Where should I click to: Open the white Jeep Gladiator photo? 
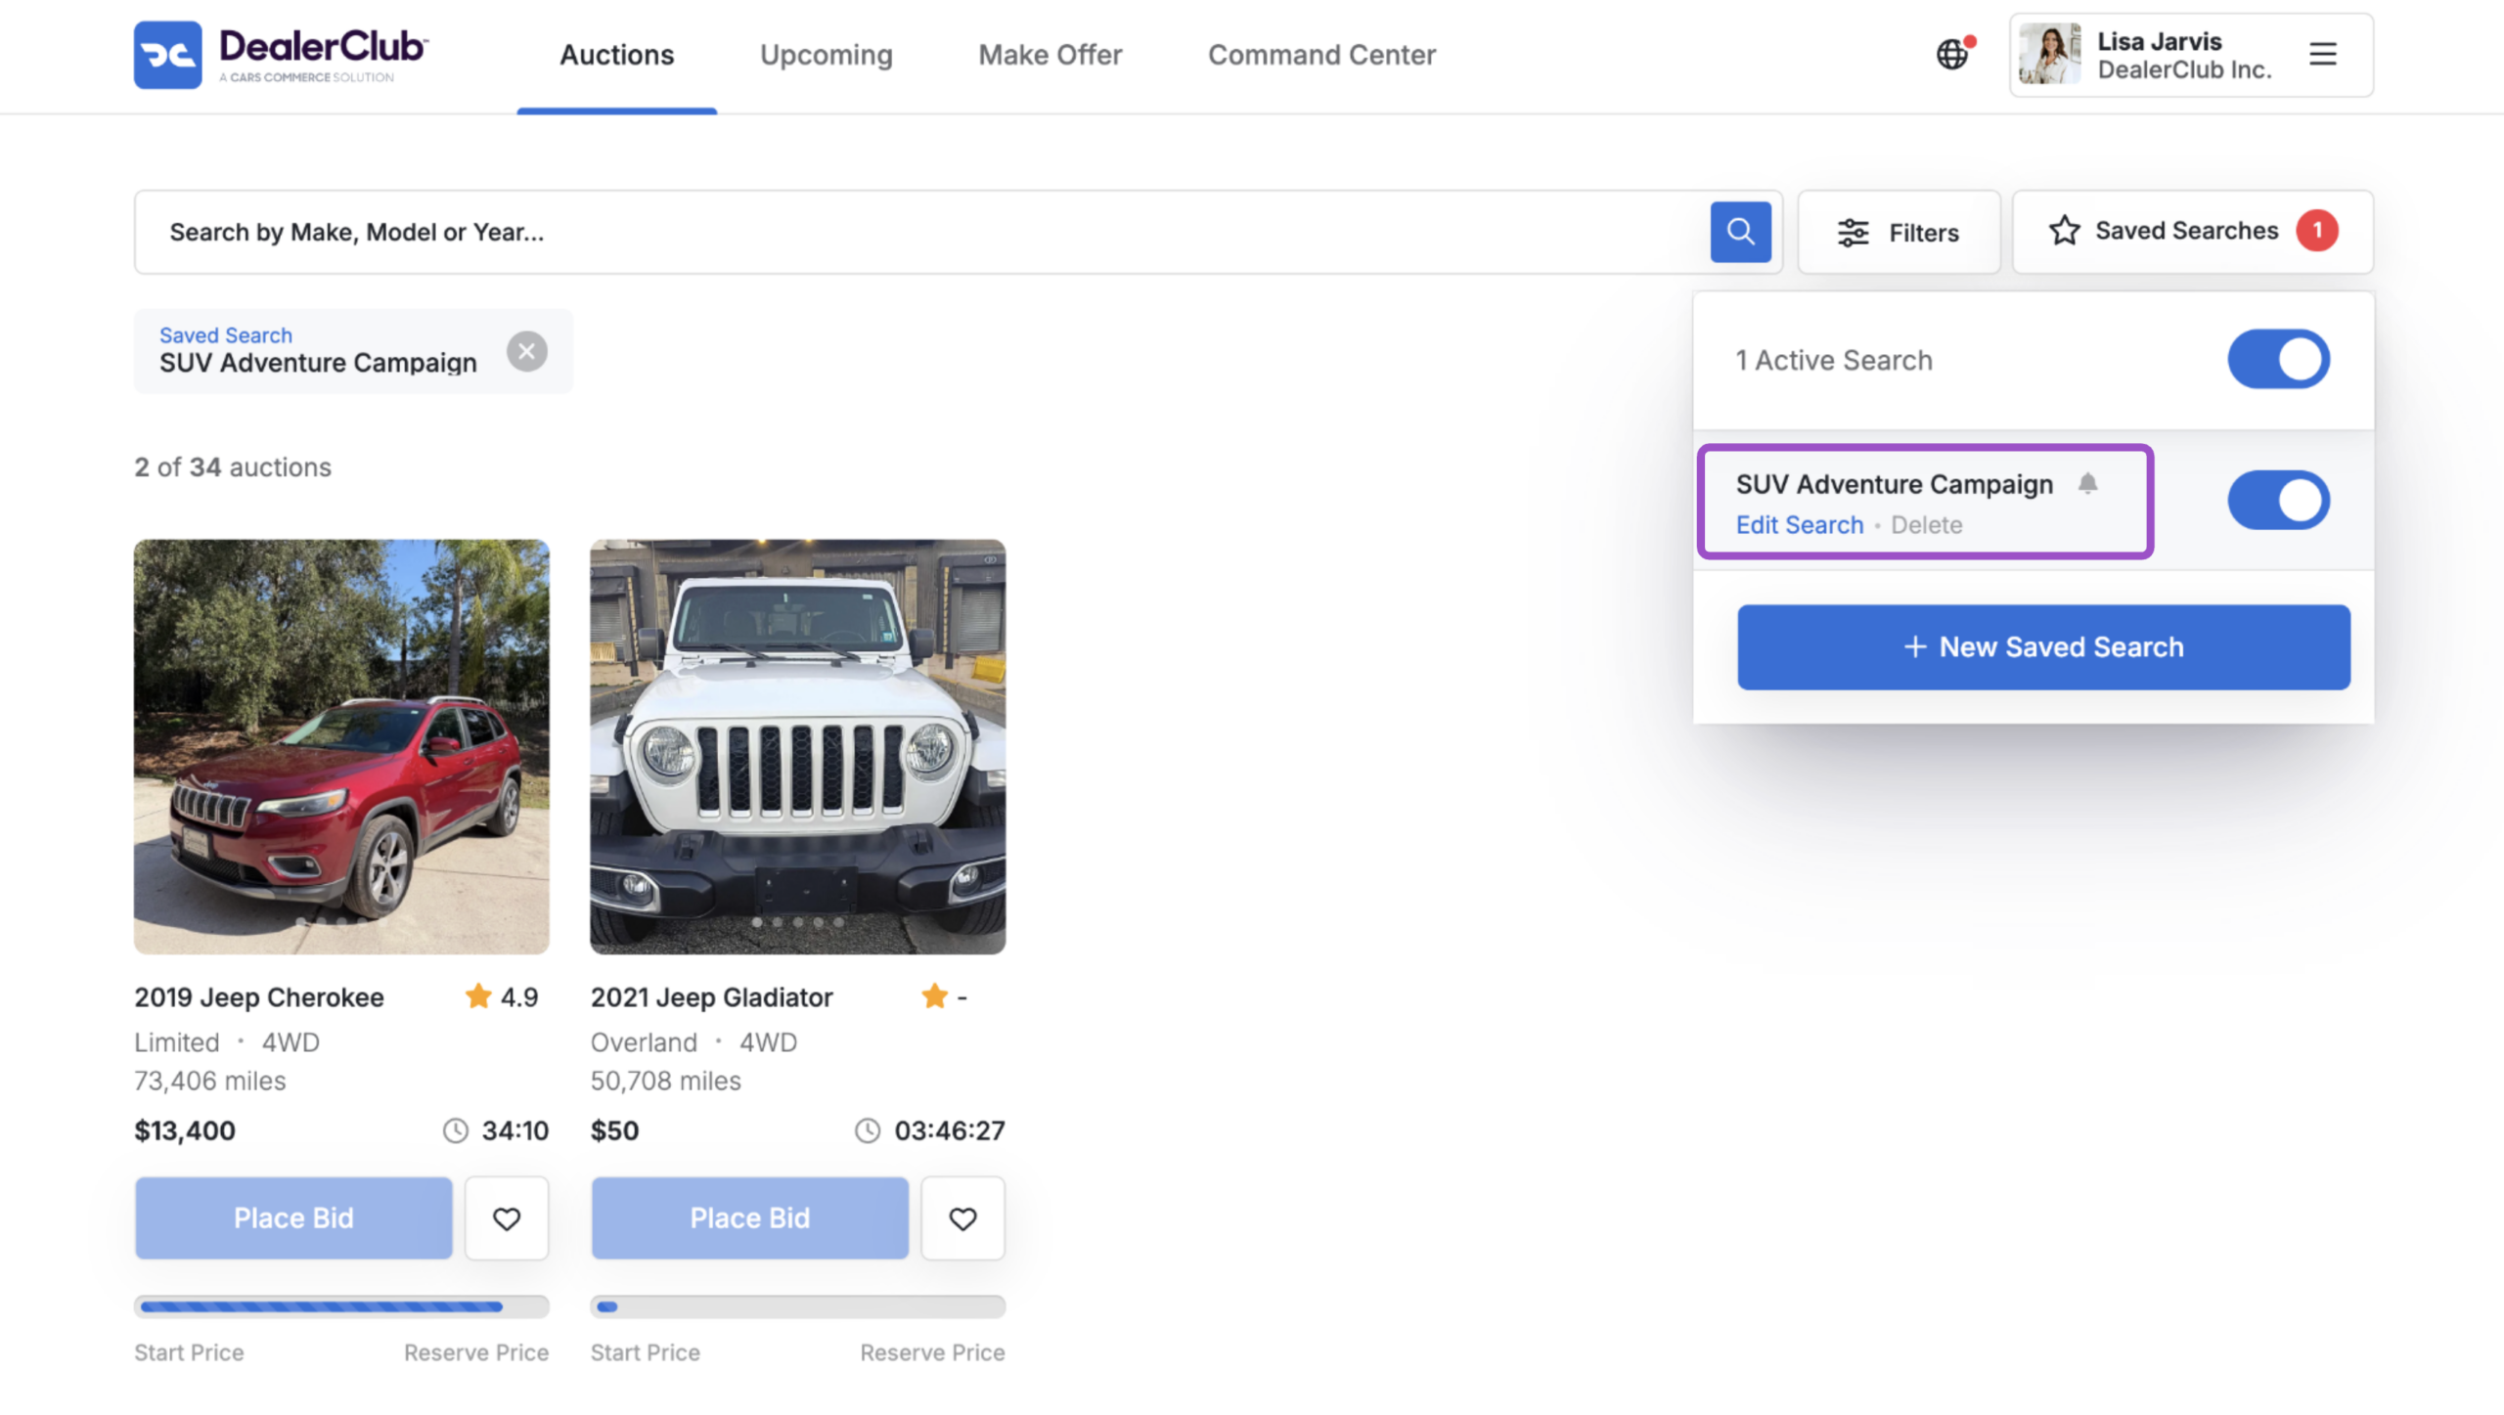[x=797, y=746]
